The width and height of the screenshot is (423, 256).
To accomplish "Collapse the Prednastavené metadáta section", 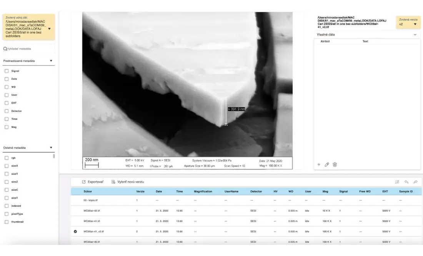I will [x=51, y=61].
